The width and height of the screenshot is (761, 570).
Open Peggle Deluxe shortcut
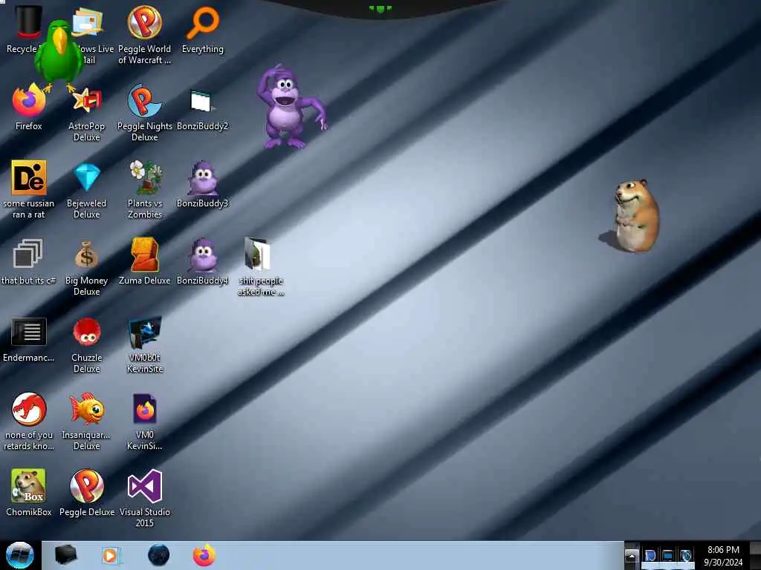pos(87,485)
